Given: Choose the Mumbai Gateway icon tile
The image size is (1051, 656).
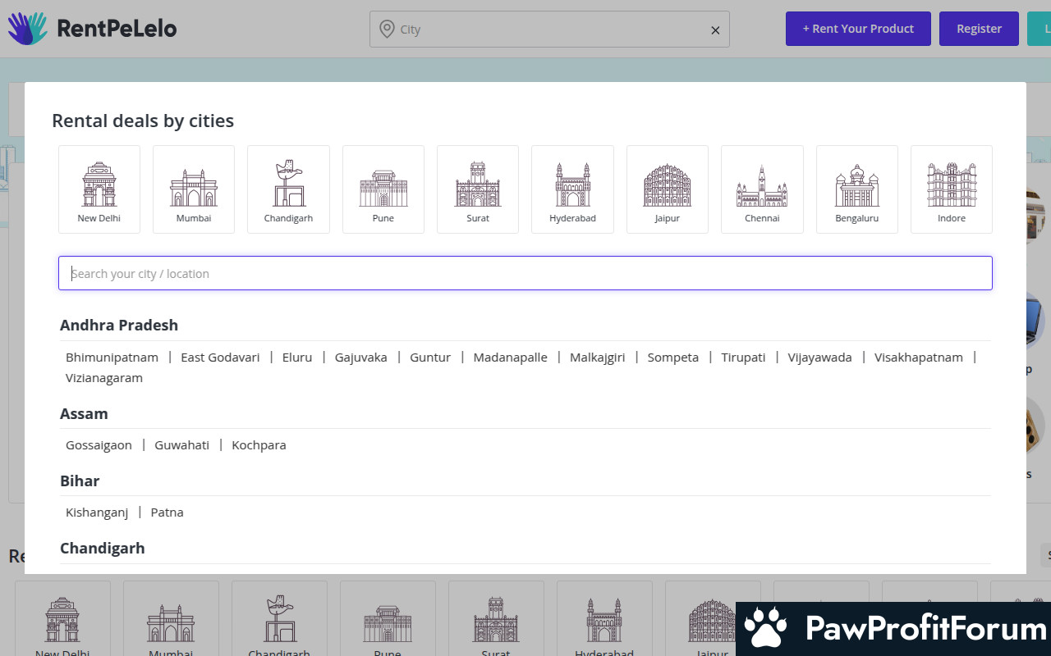Looking at the screenshot, I should (194, 189).
